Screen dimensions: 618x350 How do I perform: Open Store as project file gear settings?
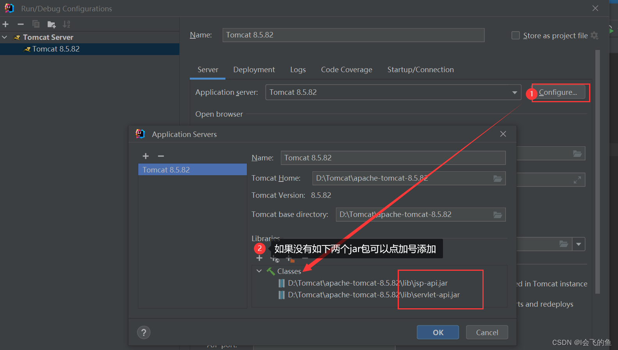pos(594,36)
